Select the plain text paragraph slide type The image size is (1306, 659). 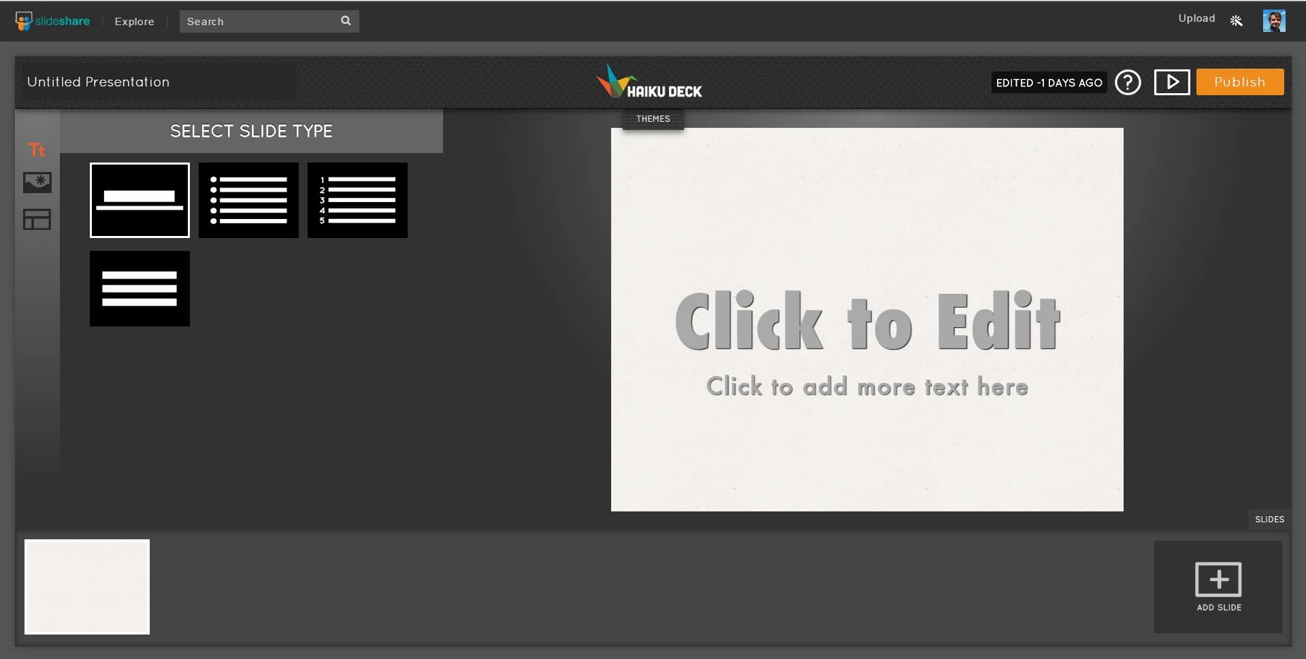tap(139, 288)
